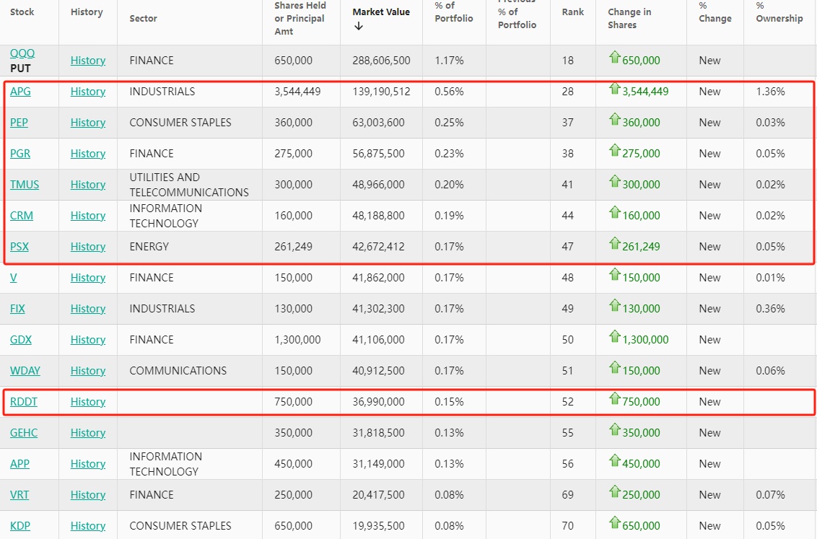Open the RDDT stock link
The image size is (817, 539).
[23, 402]
